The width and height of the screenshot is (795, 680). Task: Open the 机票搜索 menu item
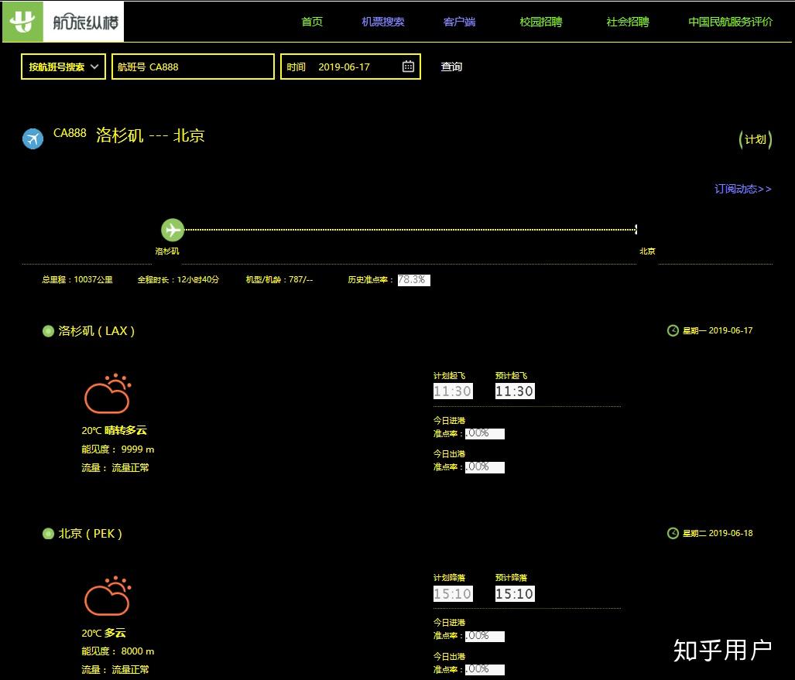(x=383, y=22)
